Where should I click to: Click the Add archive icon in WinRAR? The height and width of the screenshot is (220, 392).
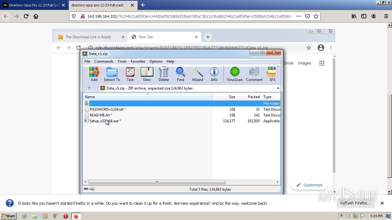(94, 74)
